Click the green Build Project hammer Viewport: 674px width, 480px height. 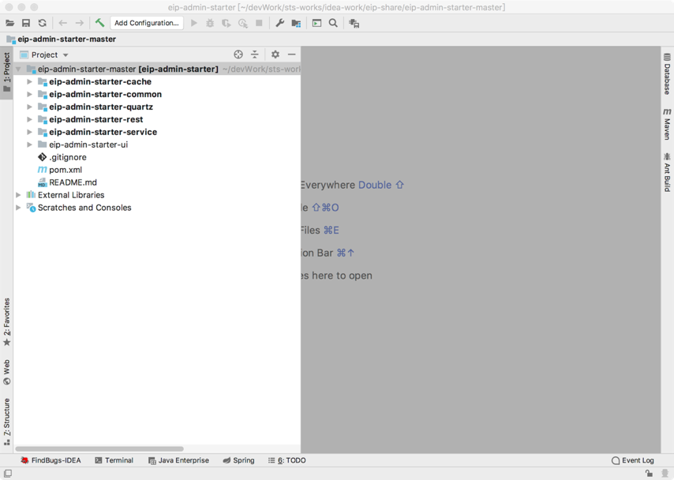99,23
